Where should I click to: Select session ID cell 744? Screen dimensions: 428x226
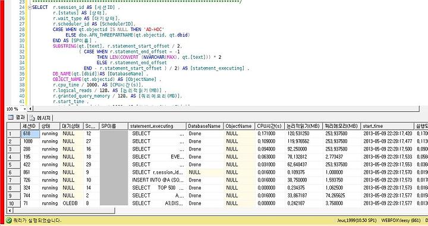[30, 196]
